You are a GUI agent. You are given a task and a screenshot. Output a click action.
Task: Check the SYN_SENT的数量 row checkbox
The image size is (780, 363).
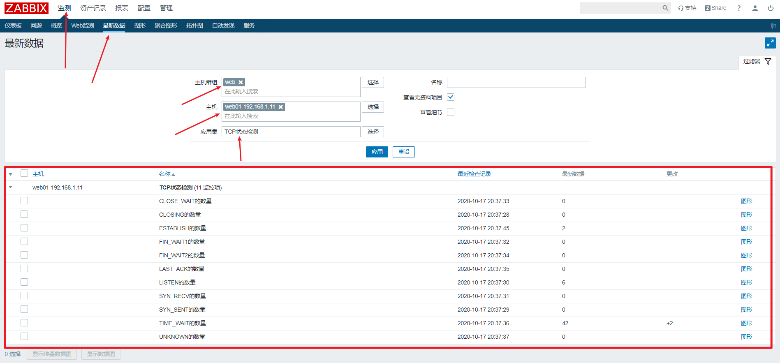tap(24, 309)
